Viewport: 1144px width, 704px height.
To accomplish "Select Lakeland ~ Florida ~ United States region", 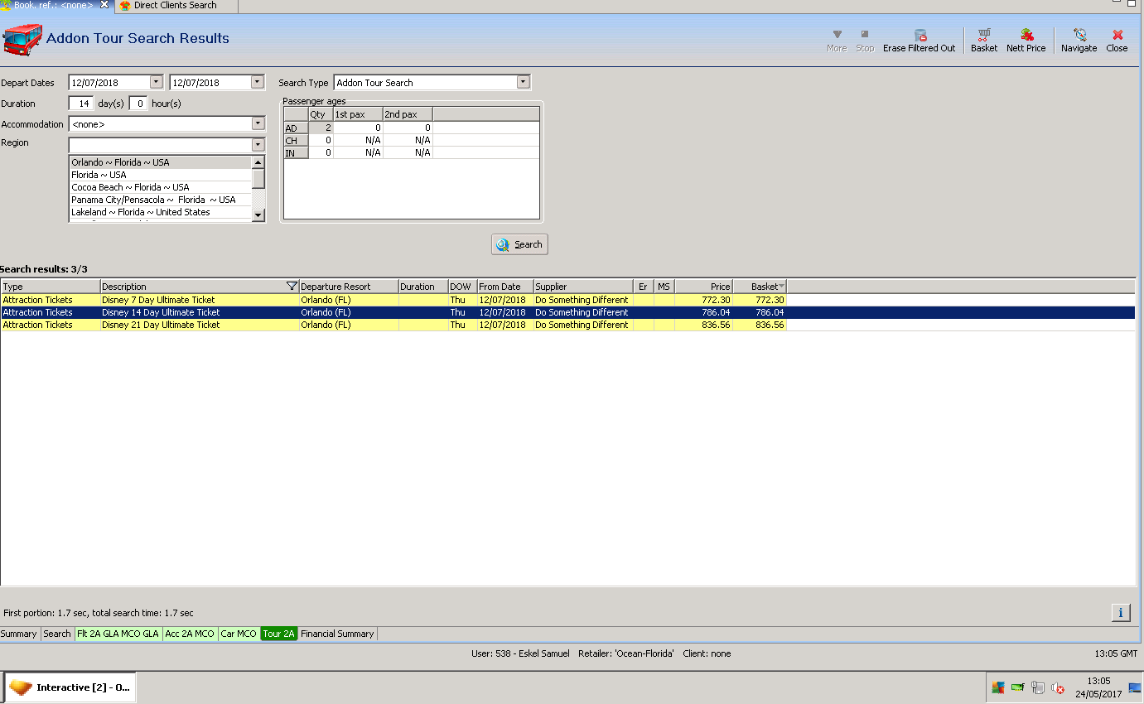I will click(x=160, y=212).
